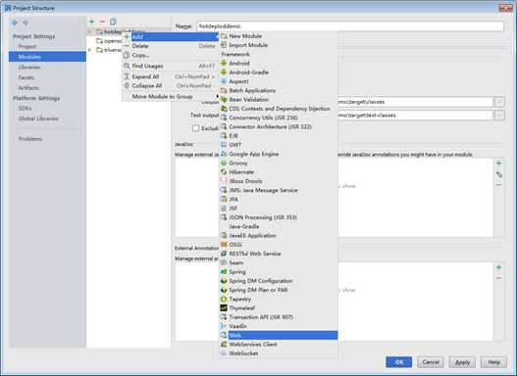Image resolution: width=517 pixels, height=376 pixels.
Task: Click the Android-Gradle framework icon
Action: 224,72
